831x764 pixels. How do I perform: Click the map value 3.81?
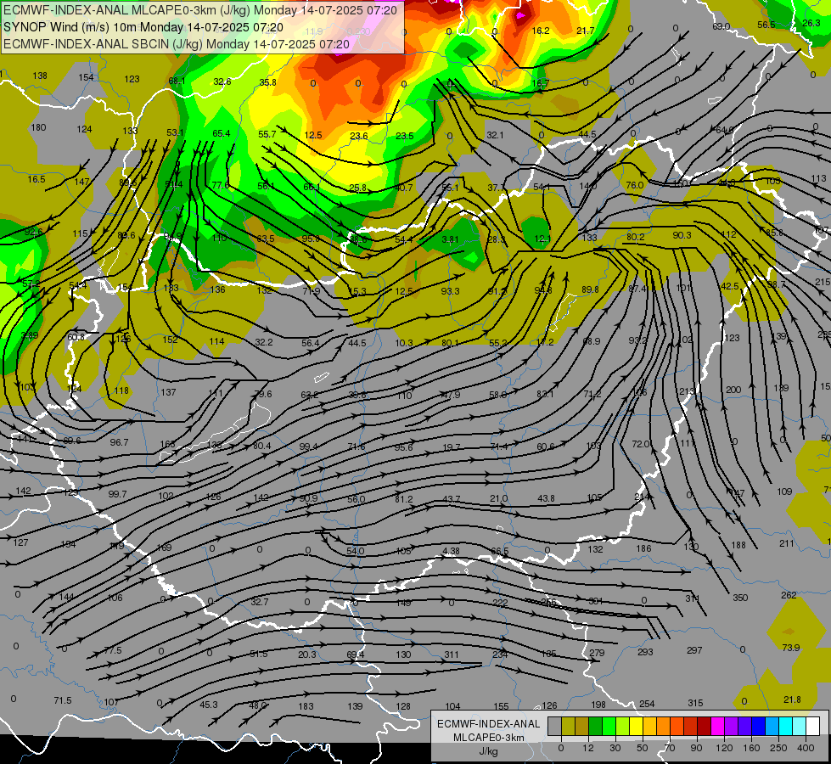tap(450, 239)
